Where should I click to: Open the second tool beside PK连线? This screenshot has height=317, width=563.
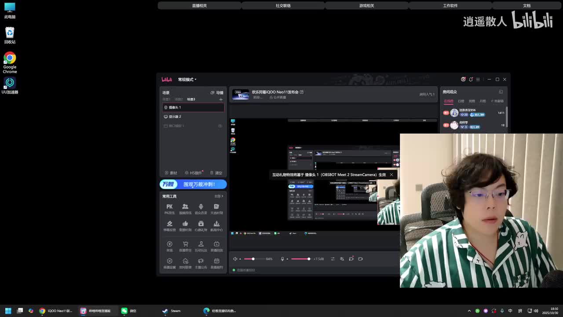tap(185, 209)
